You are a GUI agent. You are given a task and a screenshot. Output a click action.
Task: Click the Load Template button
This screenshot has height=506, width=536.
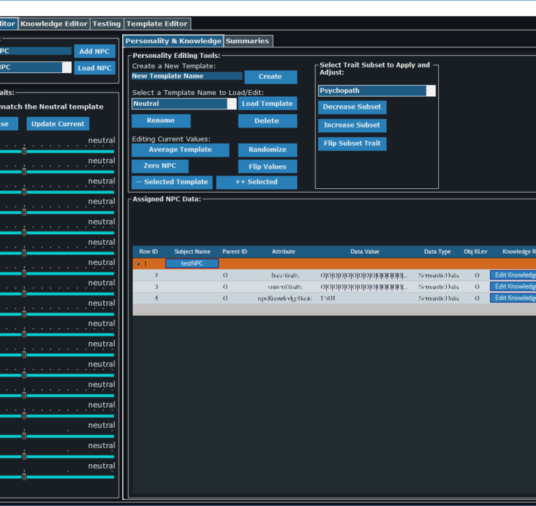pos(267,103)
